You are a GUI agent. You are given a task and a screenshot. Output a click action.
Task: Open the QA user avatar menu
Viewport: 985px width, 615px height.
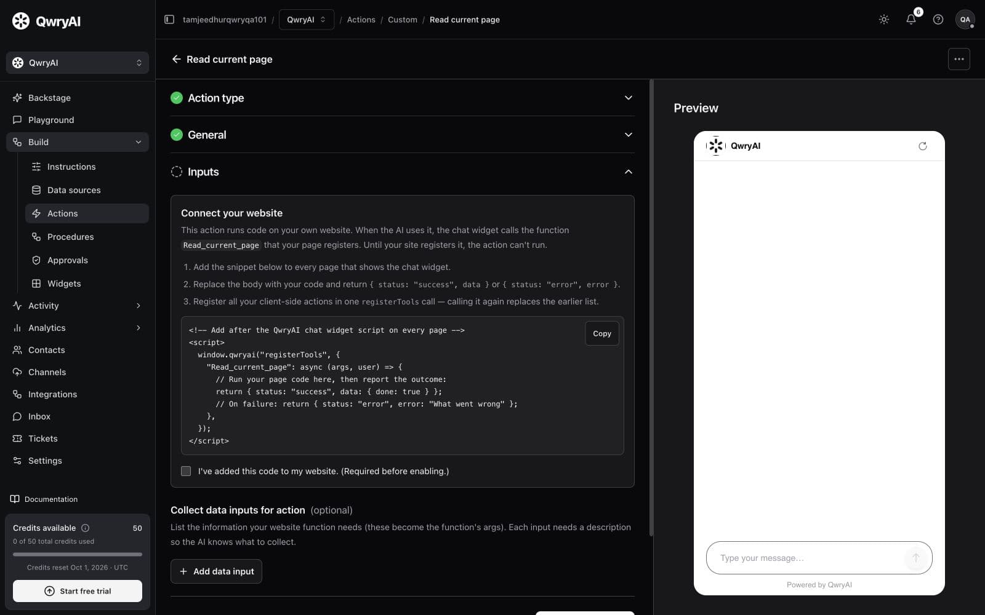tap(965, 20)
